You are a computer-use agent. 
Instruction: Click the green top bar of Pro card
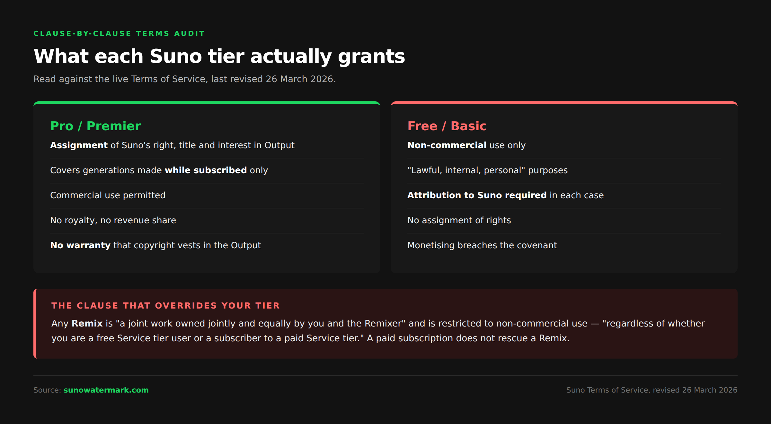(207, 103)
